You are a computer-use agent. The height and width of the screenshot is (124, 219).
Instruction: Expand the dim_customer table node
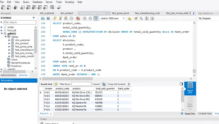[x=9, y=40]
